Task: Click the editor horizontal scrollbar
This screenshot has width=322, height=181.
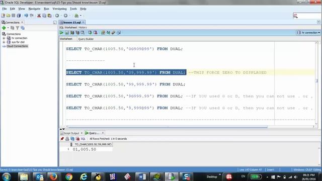Action: coord(168,127)
